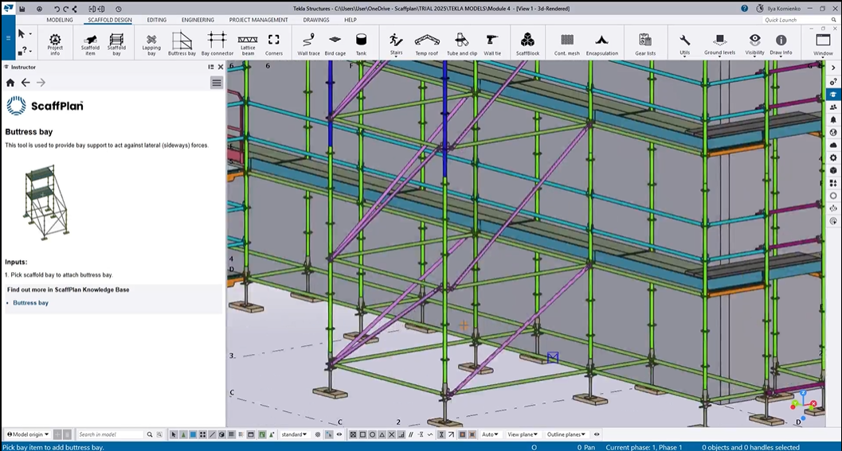Viewport: 842px width, 451px height.
Task: Expand the Stairs dropdown
Action: (396, 56)
